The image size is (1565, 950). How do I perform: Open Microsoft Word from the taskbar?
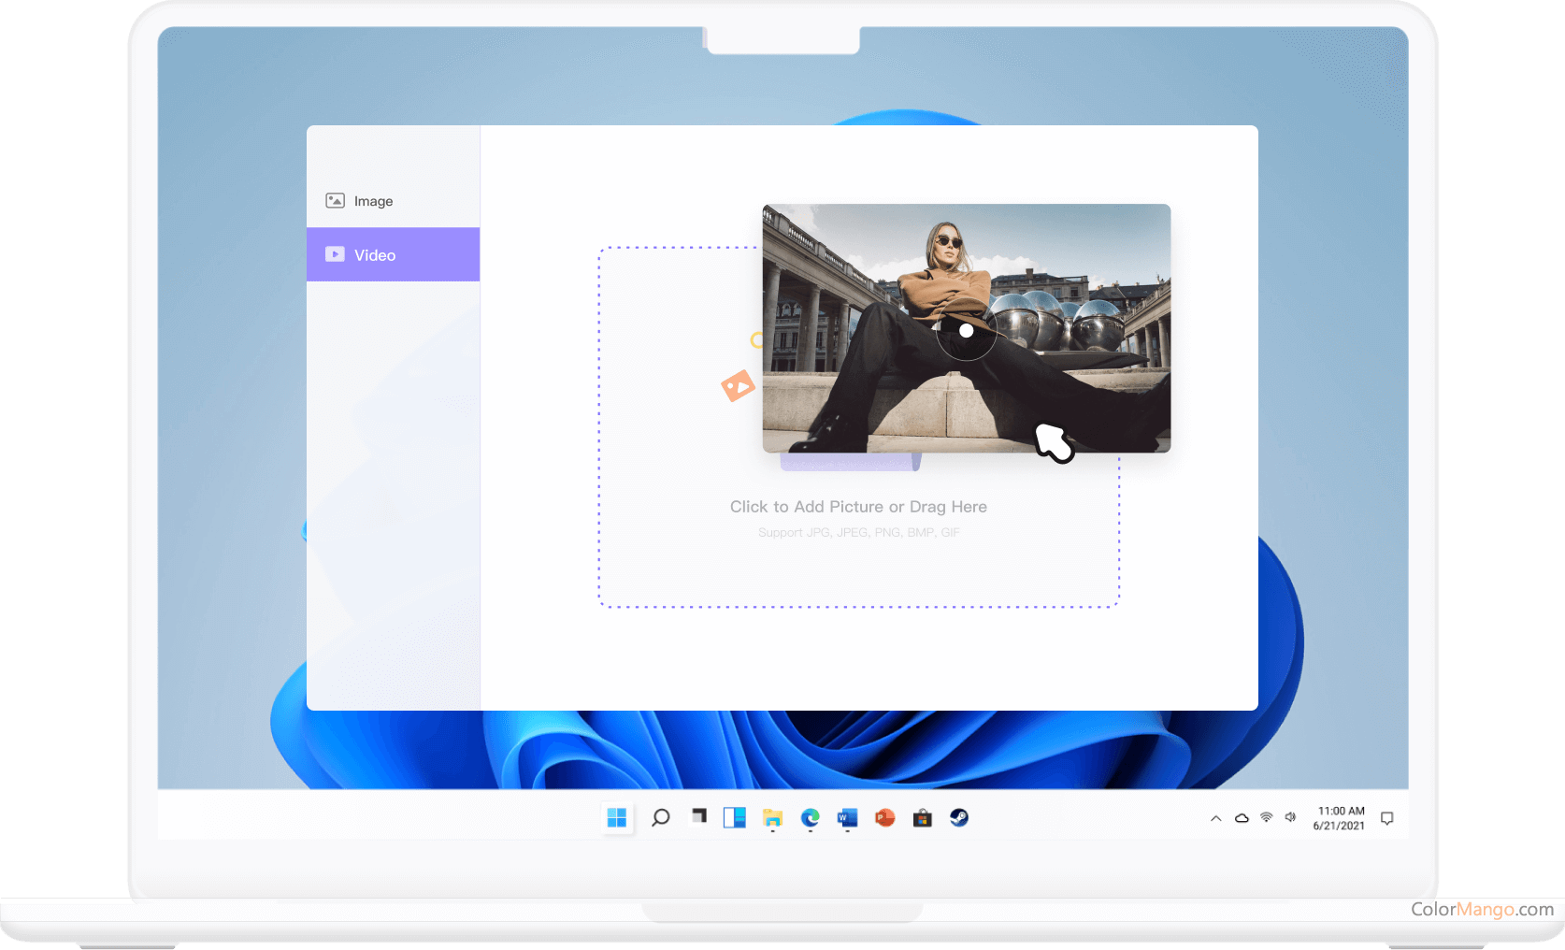tap(847, 818)
